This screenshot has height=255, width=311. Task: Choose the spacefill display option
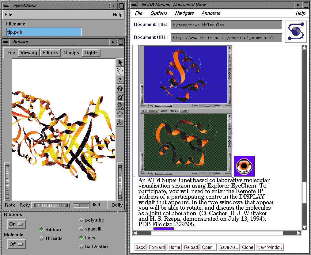[81, 229]
